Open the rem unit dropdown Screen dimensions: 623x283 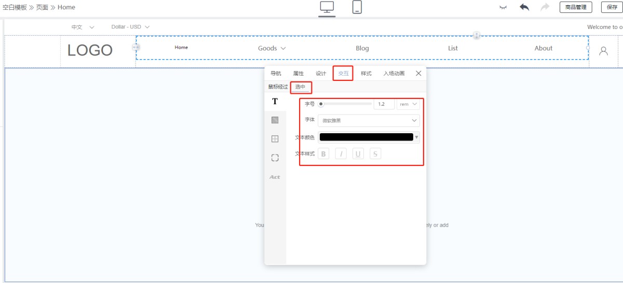pos(408,104)
